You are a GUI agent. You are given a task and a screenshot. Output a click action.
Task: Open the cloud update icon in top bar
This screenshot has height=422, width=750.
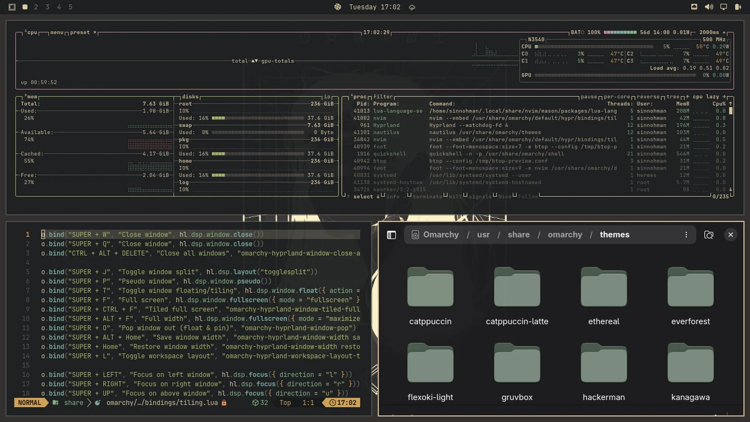(412, 7)
